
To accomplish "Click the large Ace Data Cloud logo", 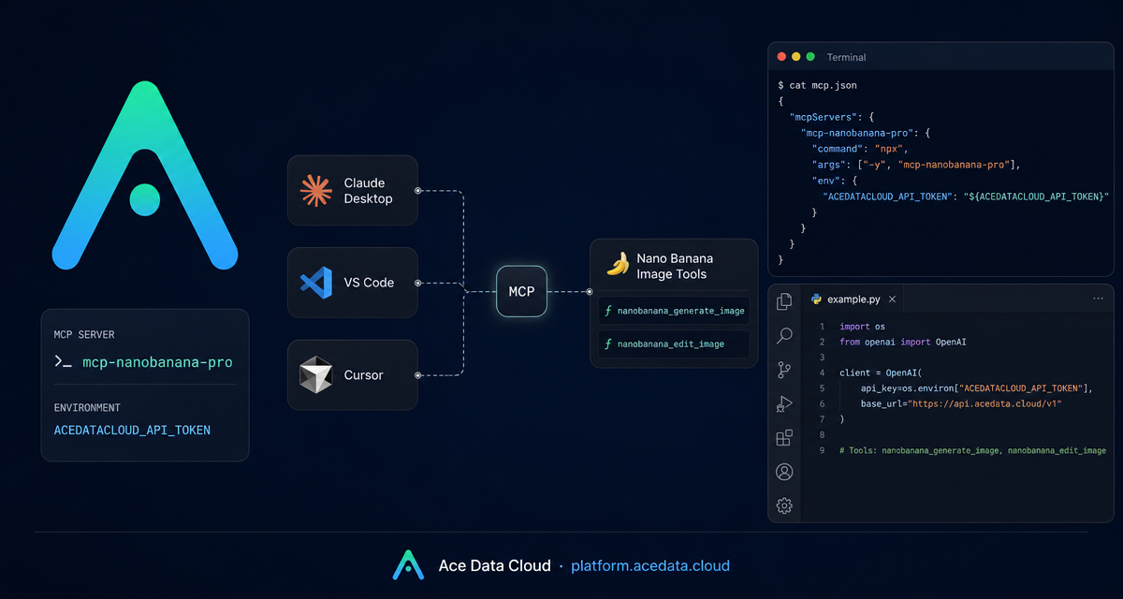I will point(144,175).
